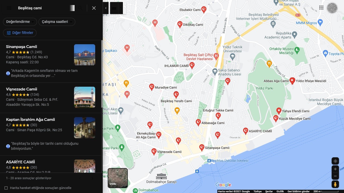
Task: Click the orange coffee cup marker
Action: 177,110
